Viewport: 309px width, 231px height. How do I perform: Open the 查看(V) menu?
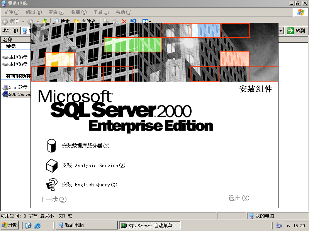pos(56,12)
